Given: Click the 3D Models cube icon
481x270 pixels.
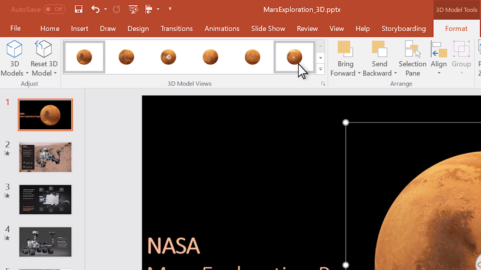Looking at the screenshot, I should (x=15, y=49).
